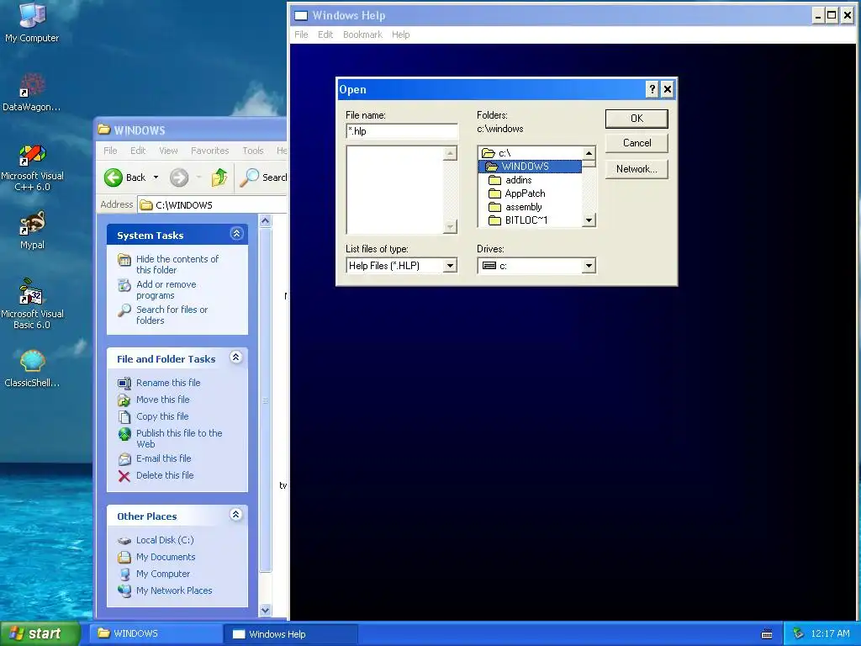Image resolution: width=861 pixels, height=646 pixels.
Task: Open the Favorites menu in WINDOWS Explorer
Action: [209, 151]
